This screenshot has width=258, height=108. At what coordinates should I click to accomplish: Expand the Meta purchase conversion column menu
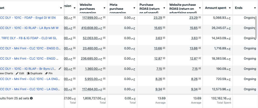tap(134, 8)
